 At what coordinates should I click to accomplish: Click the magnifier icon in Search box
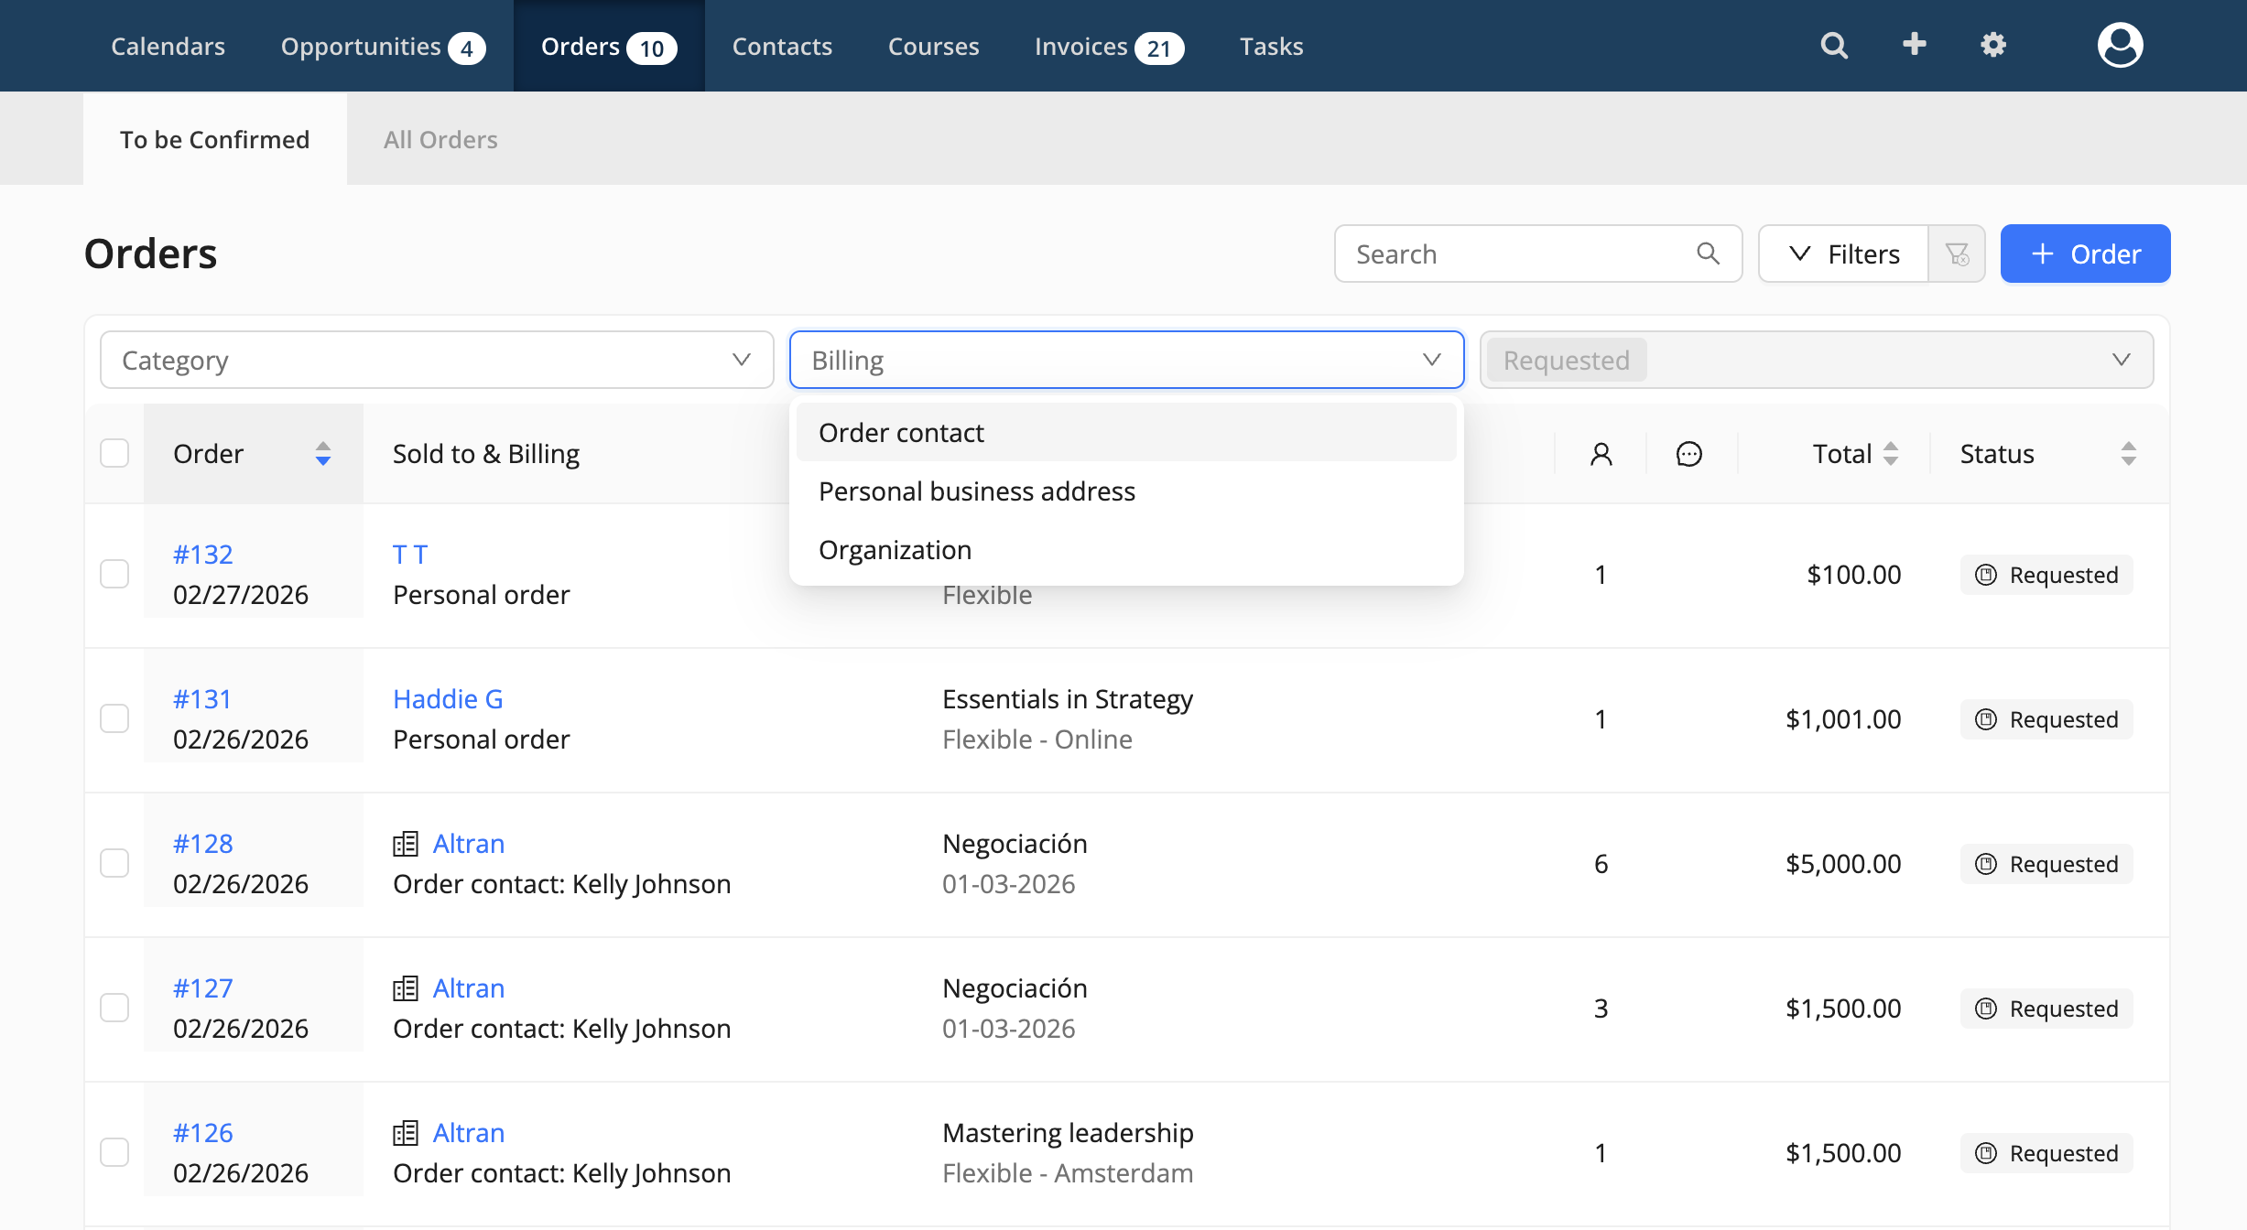tap(1708, 254)
